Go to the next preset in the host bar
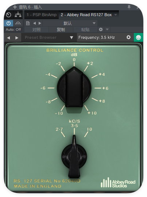 point(40,23)
